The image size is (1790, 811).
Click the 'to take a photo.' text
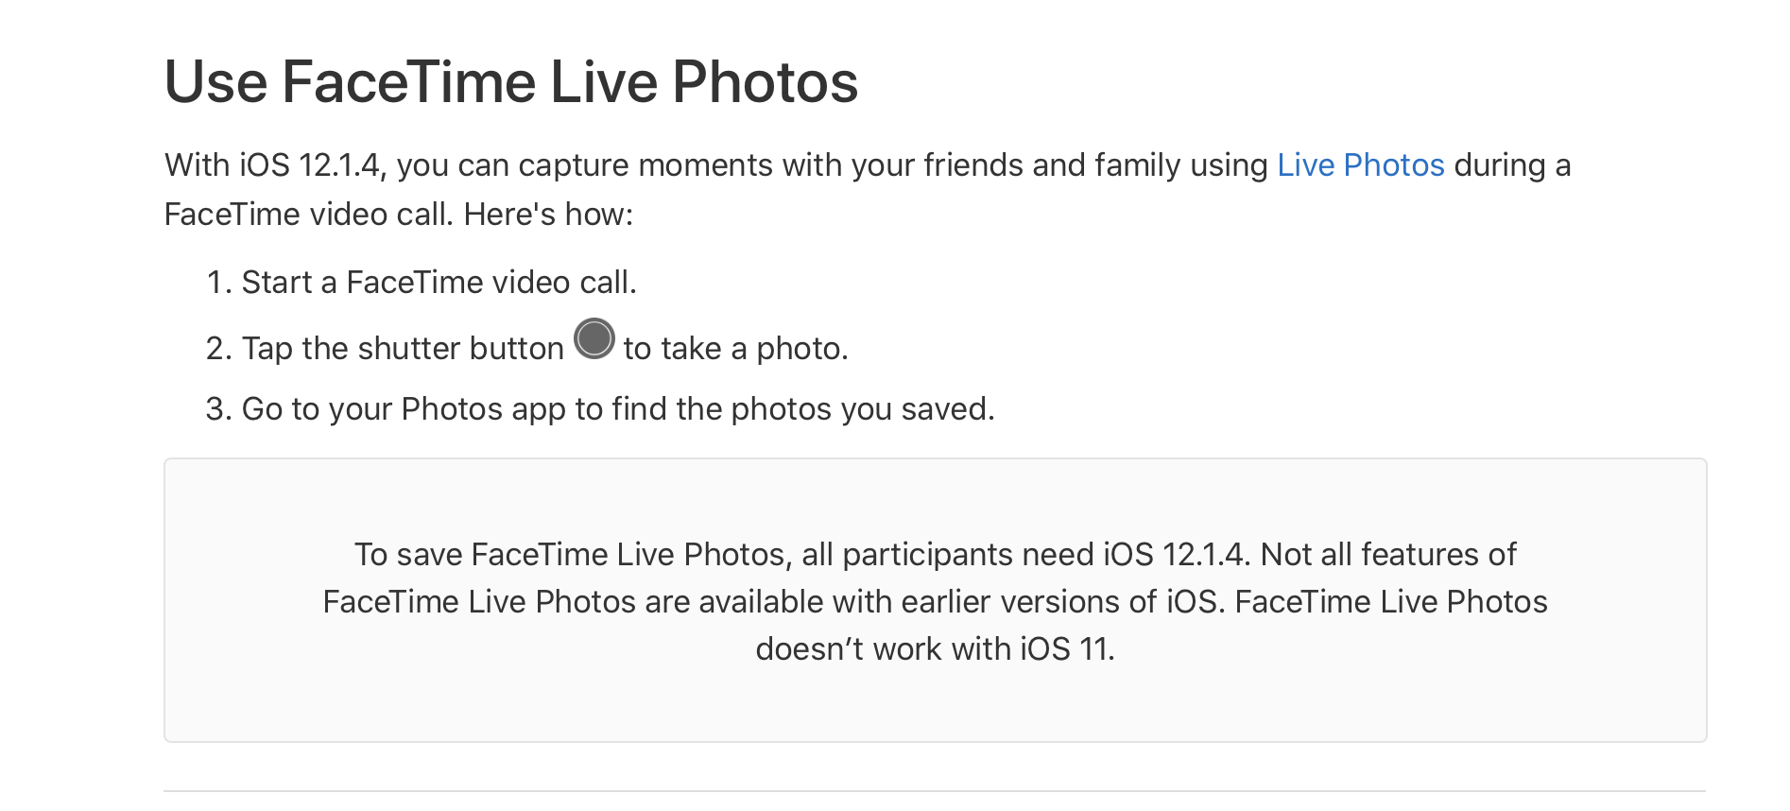point(736,349)
